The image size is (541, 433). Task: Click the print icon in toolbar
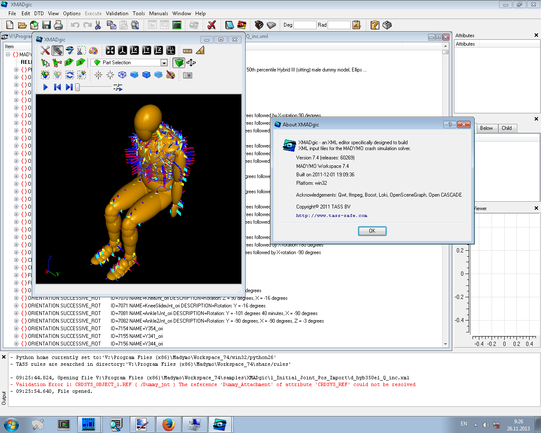point(58,25)
